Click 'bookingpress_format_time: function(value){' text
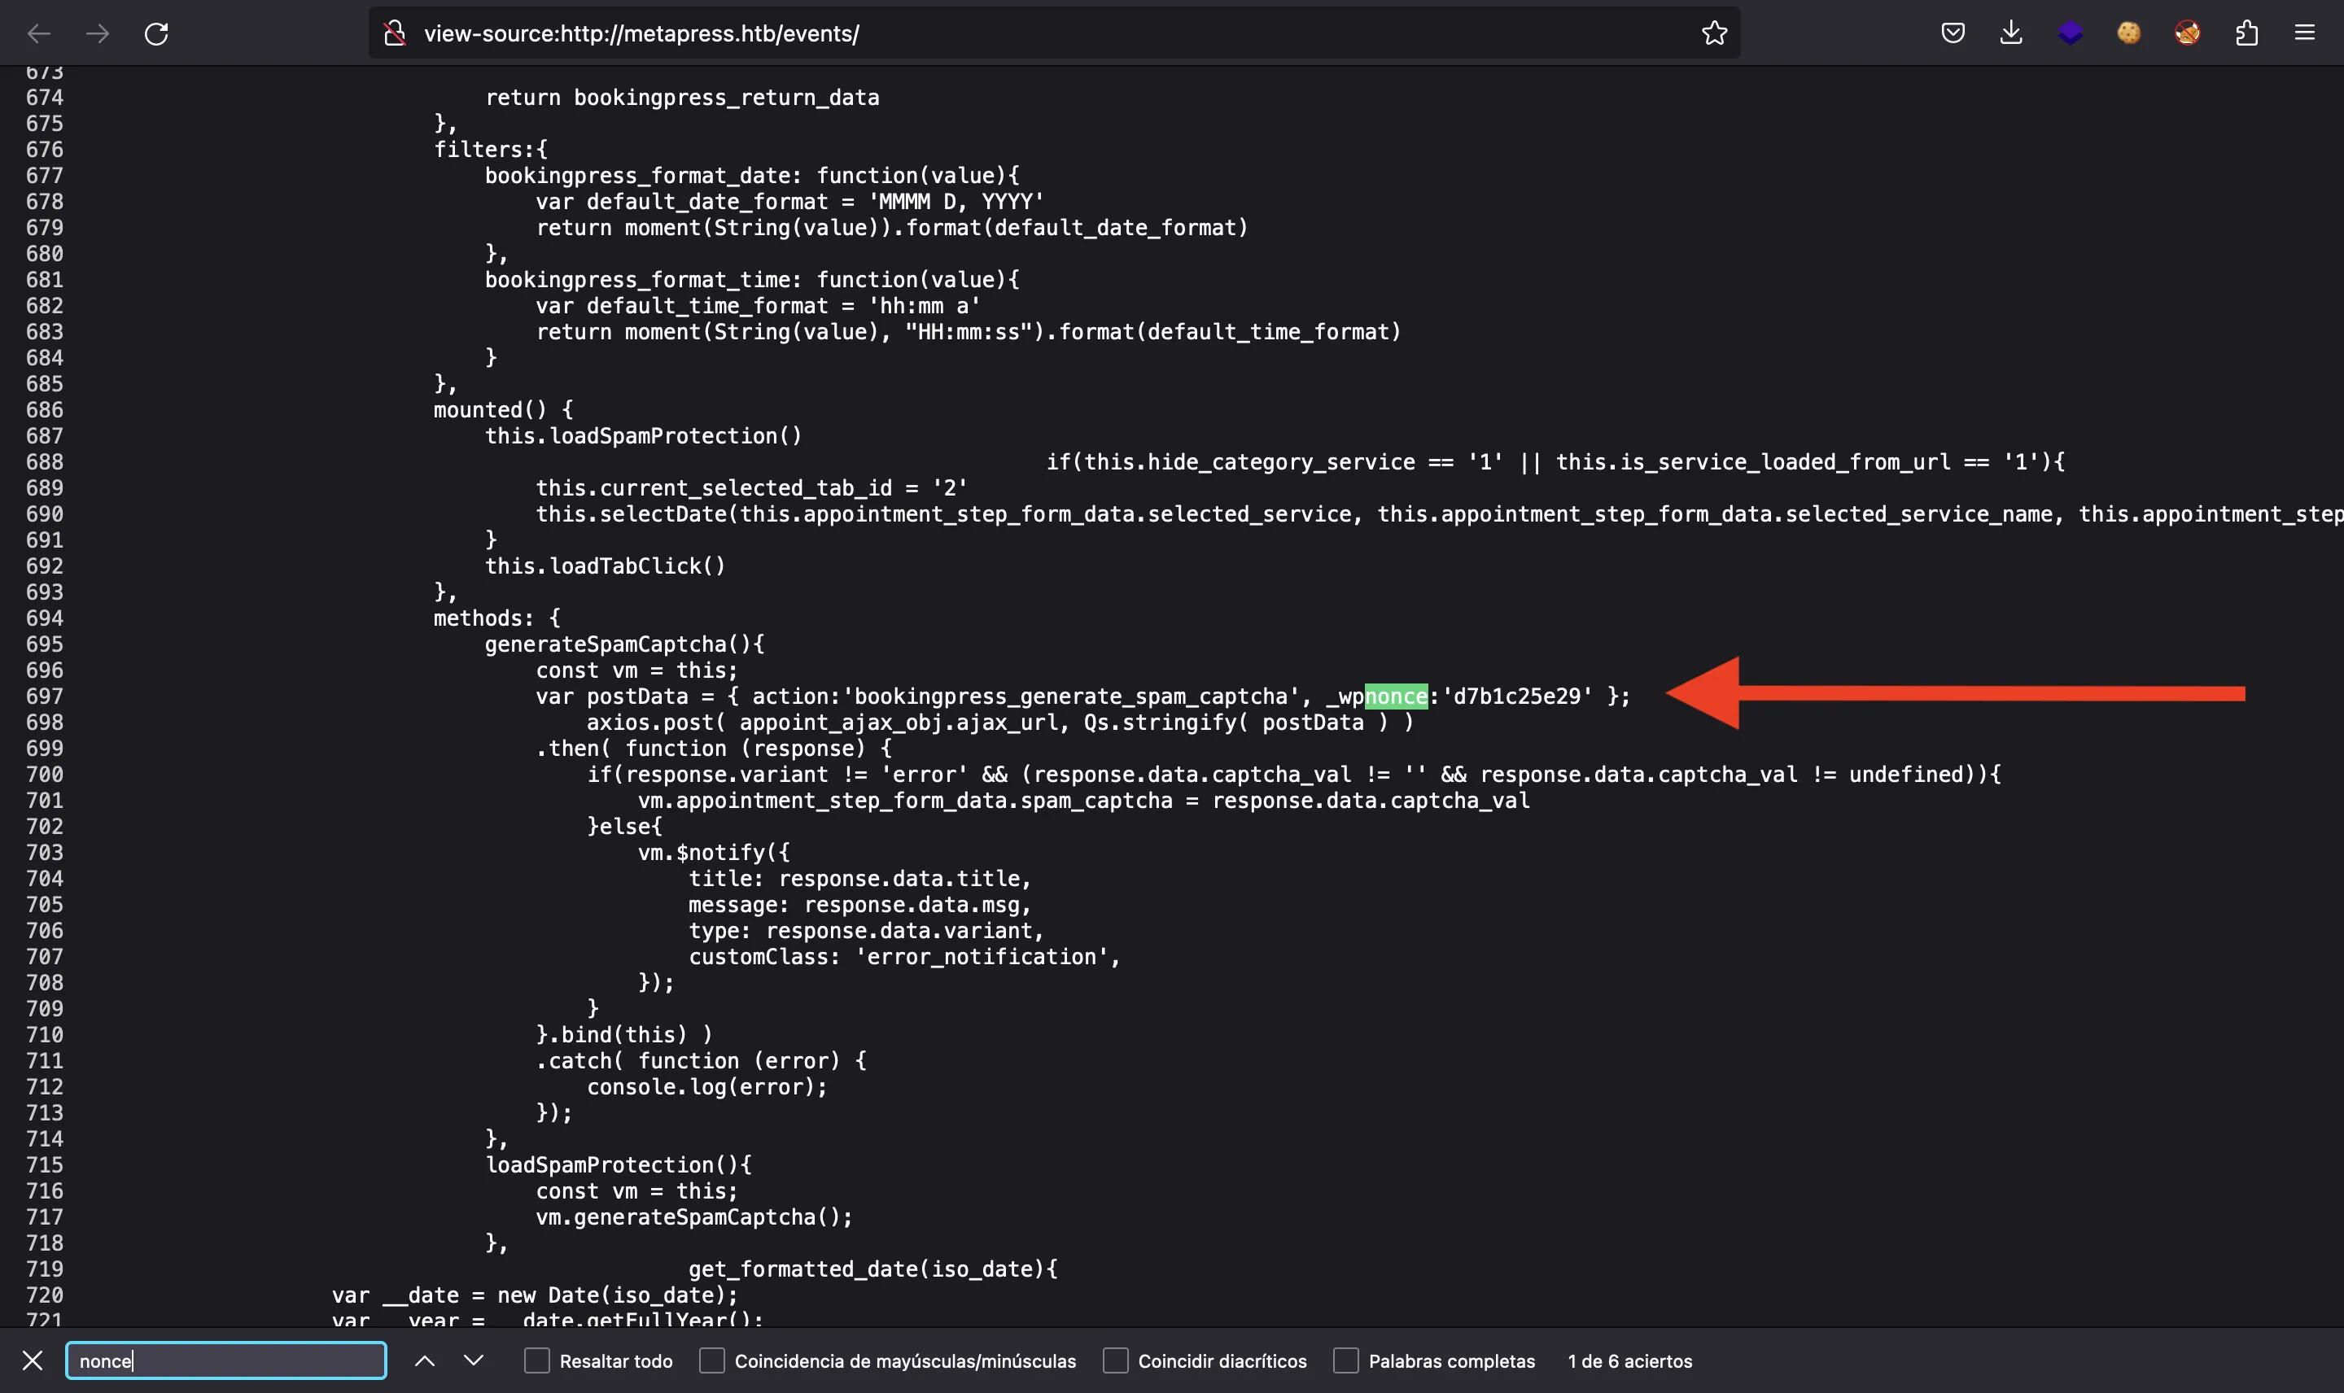The height and width of the screenshot is (1393, 2344). (752, 280)
